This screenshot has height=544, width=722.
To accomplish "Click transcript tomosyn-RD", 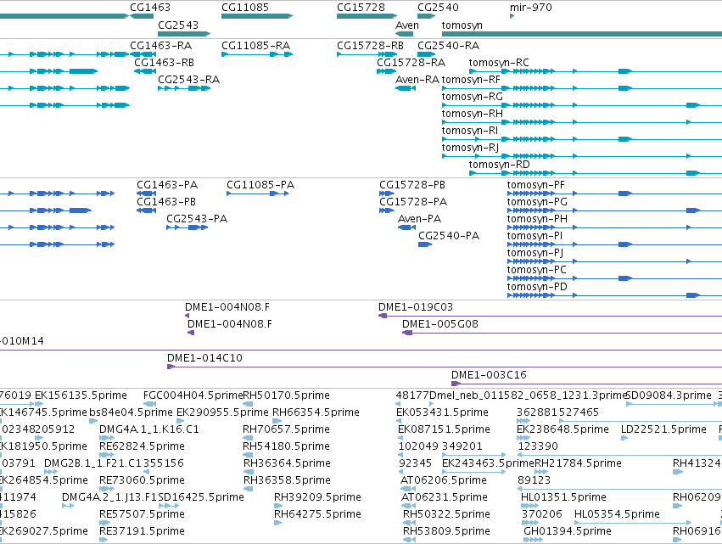I will point(499,165).
